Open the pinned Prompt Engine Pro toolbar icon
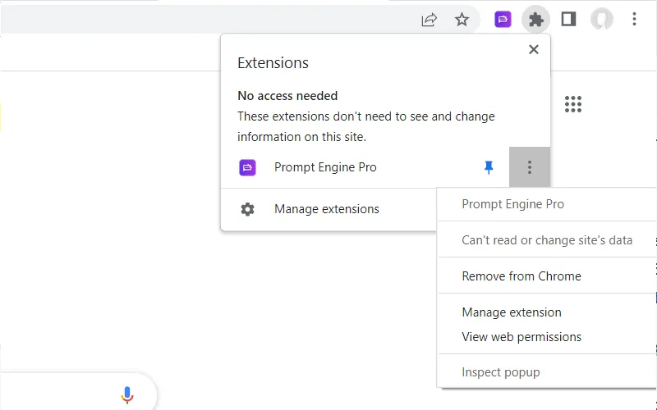This screenshot has height=410, width=657. (x=503, y=20)
